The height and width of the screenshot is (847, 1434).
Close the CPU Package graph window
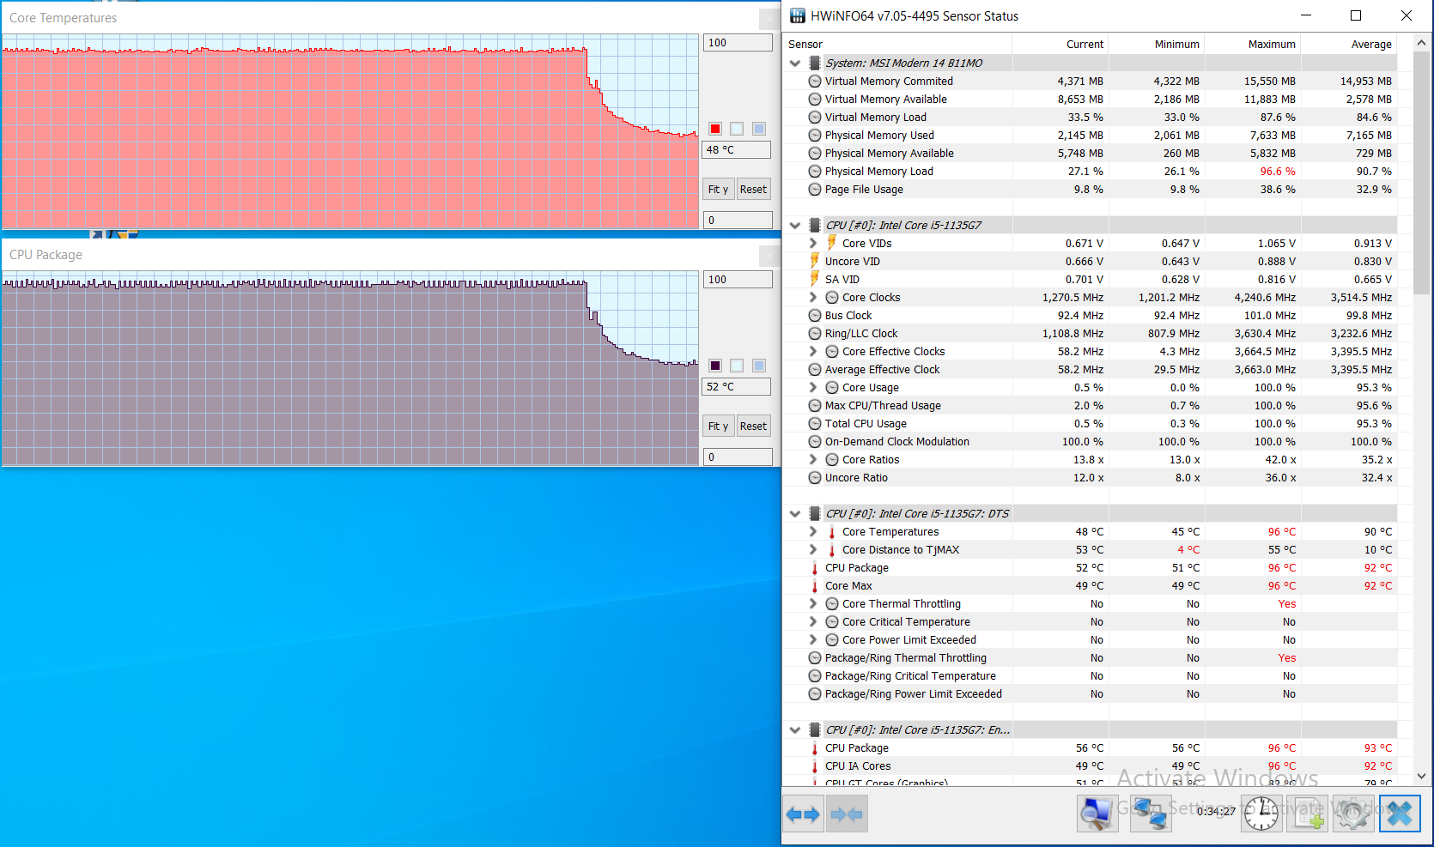769,255
